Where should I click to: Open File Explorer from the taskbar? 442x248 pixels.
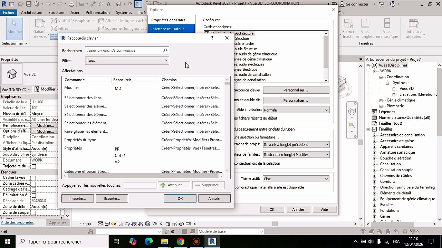point(165,241)
